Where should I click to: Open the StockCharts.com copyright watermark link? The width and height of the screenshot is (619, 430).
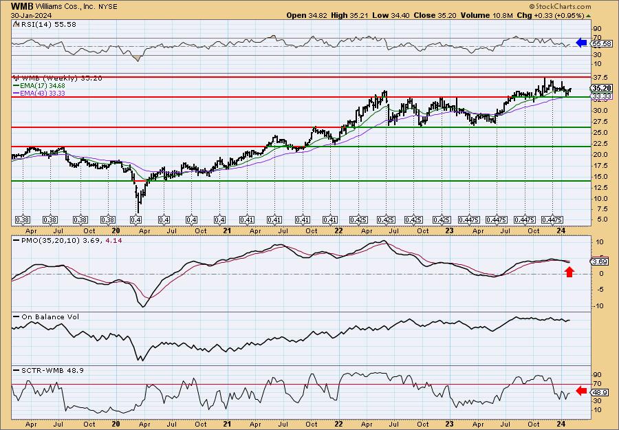(560, 6)
